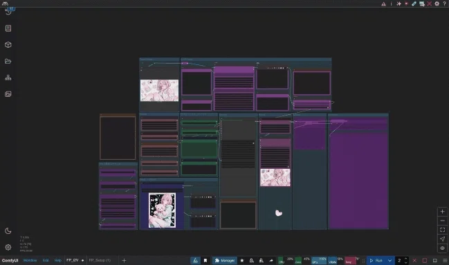Click the drag handle beside Run button
Viewport: 449px width, 265px height.
tap(363, 260)
